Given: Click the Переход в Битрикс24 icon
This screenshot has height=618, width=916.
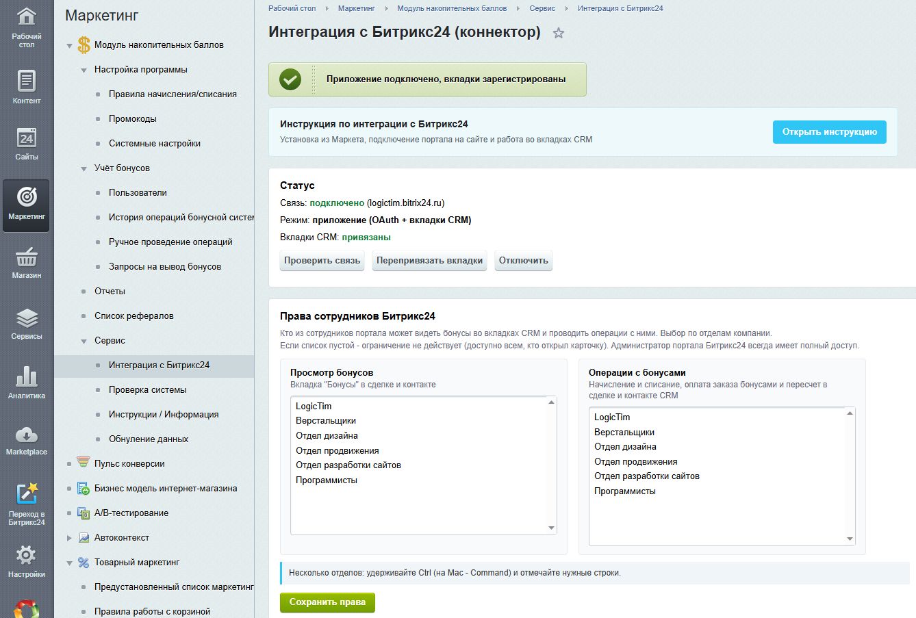Looking at the screenshot, I should [27, 493].
